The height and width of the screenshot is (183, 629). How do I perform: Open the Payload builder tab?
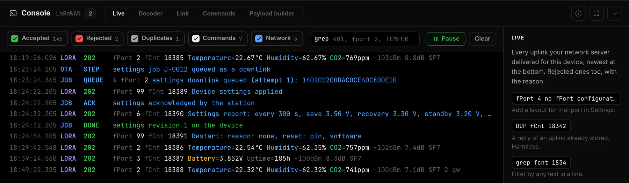coord(272,13)
